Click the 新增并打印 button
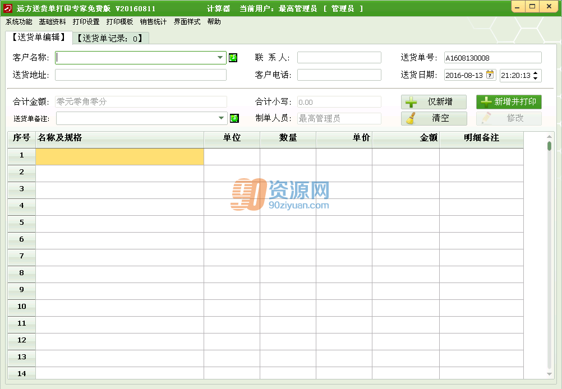The width and height of the screenshot is (562, 389). coord(509,101)
